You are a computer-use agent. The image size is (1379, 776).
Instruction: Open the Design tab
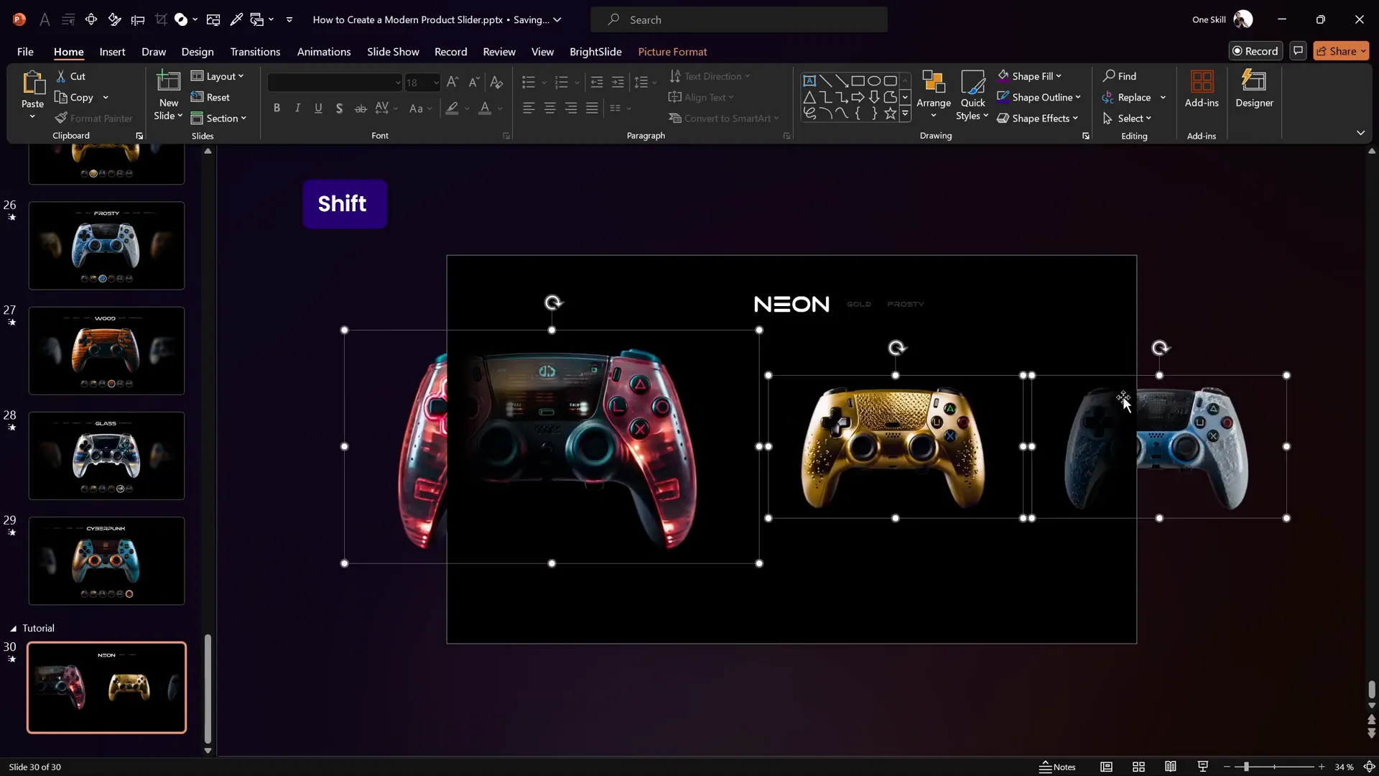[x=198, y=52]
